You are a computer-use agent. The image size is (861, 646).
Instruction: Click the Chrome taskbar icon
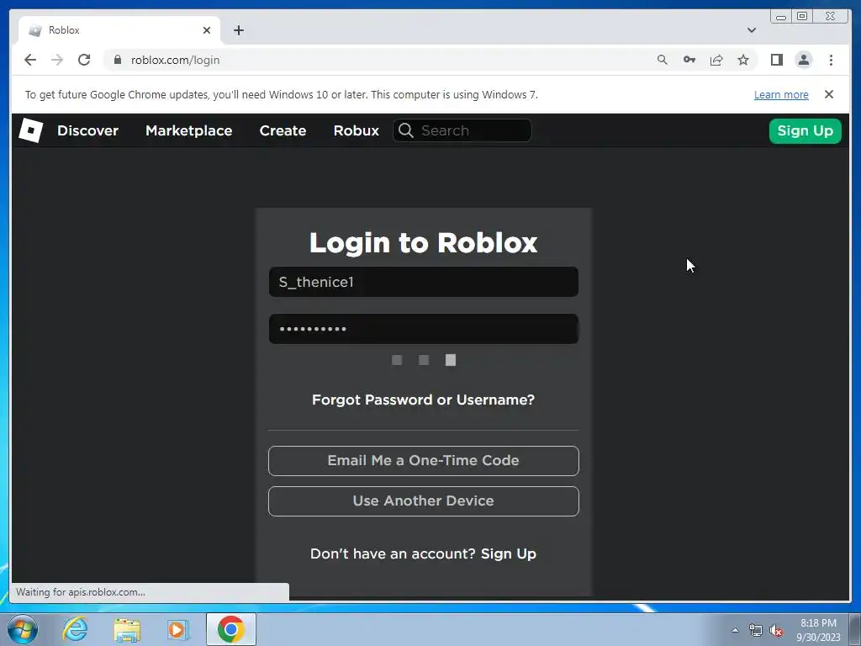coord(230,629)
